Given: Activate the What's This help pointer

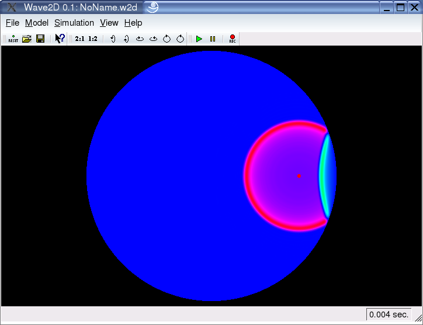Looking at the screenshot, I should pyautogui.click(x=60, y=39).
